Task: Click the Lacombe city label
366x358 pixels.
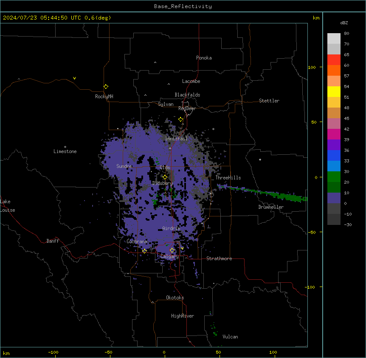Action: 191,81
